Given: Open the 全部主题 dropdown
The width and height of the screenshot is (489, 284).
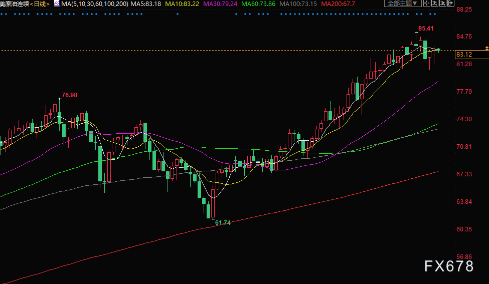Looking at the screenshot, I should click(x=403, y=3).
